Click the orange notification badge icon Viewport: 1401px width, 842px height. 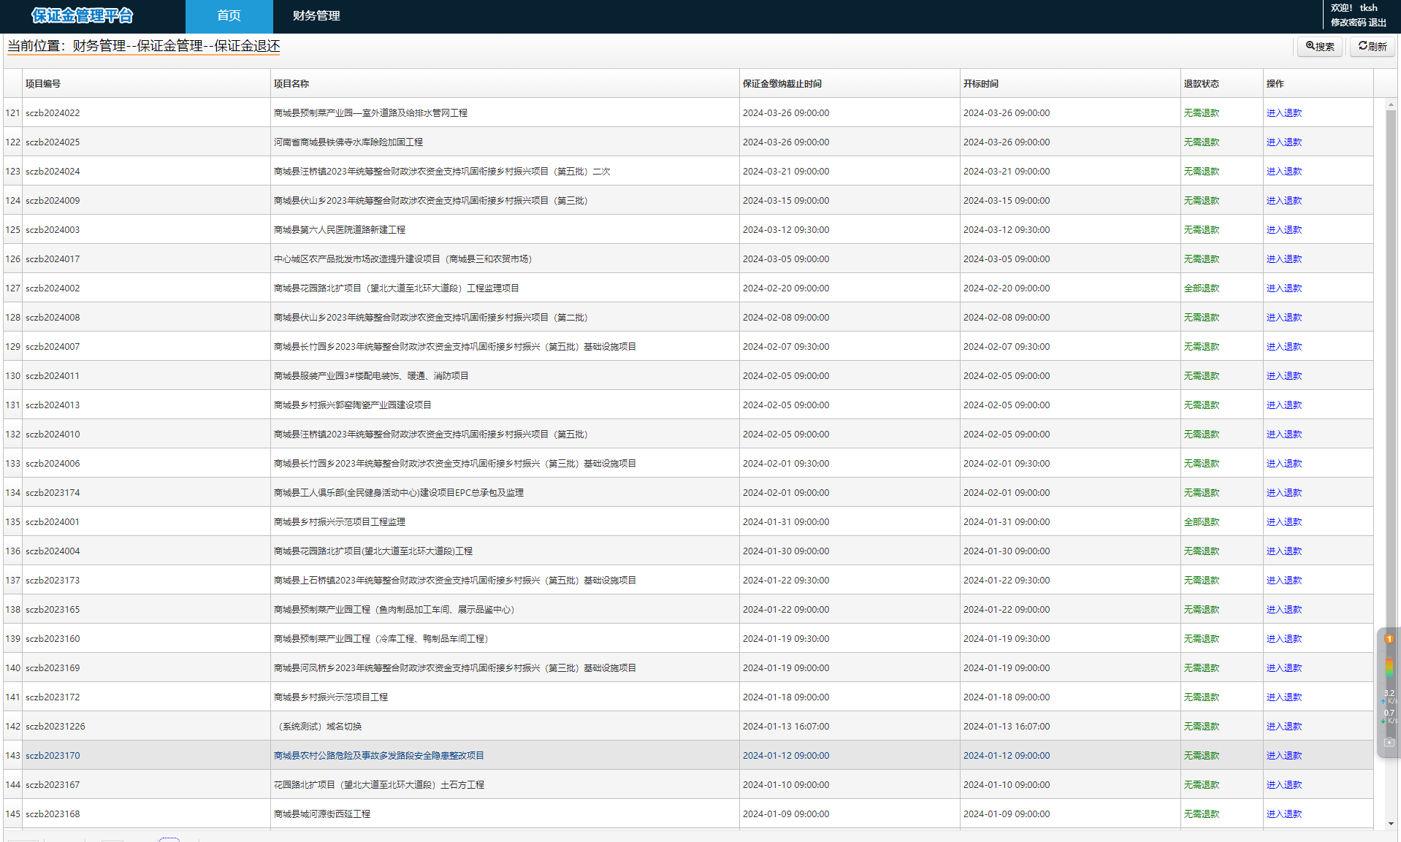tap(1389, 639)
